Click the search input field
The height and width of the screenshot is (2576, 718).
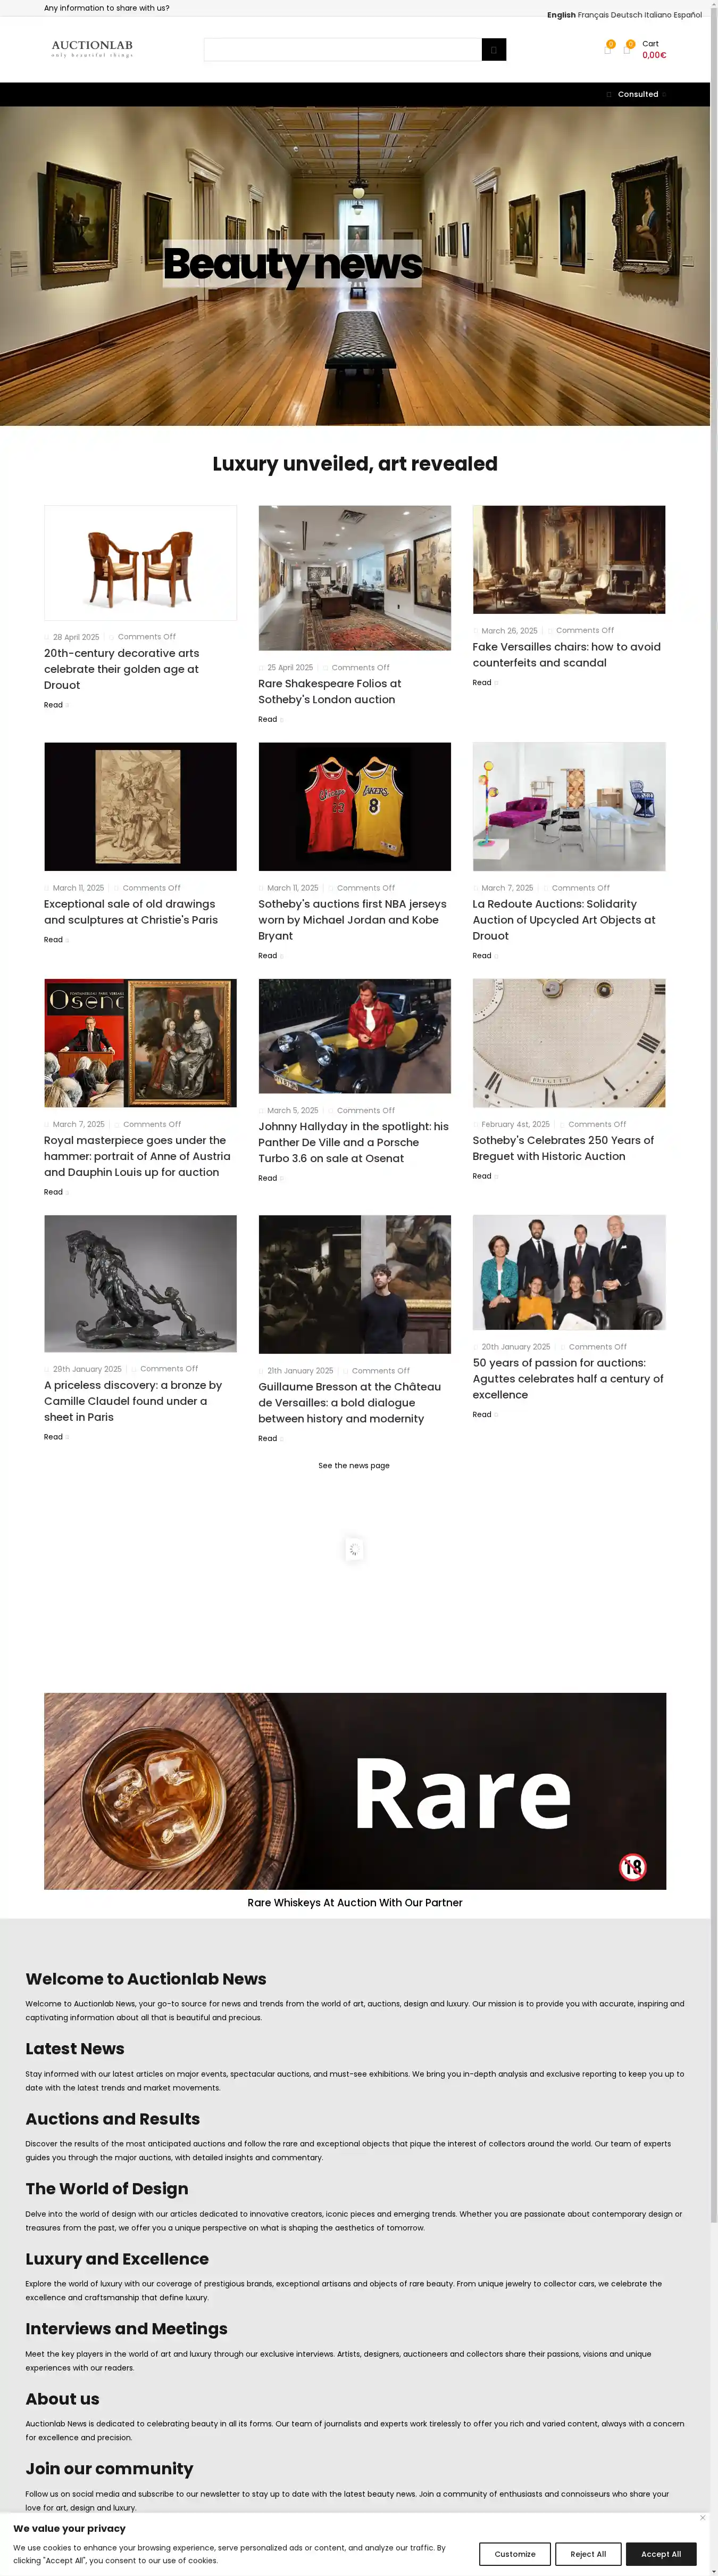343,49
